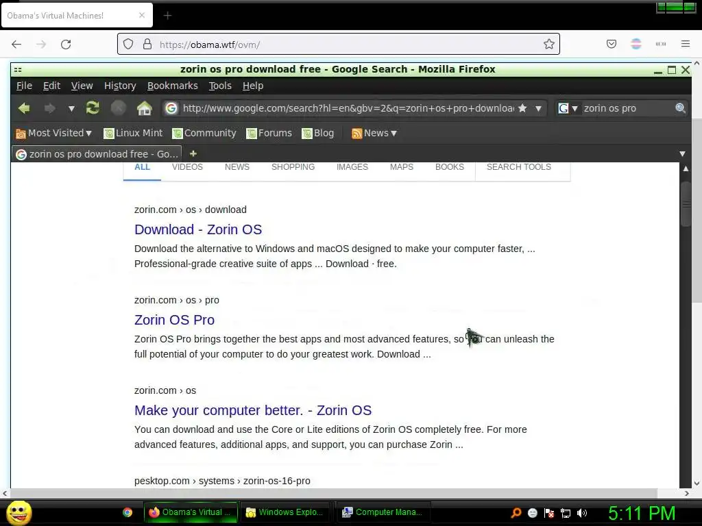702x526 pixels.
Task: Click the Google favicon in inner URL bar
Action: click(x=171, y=108)
